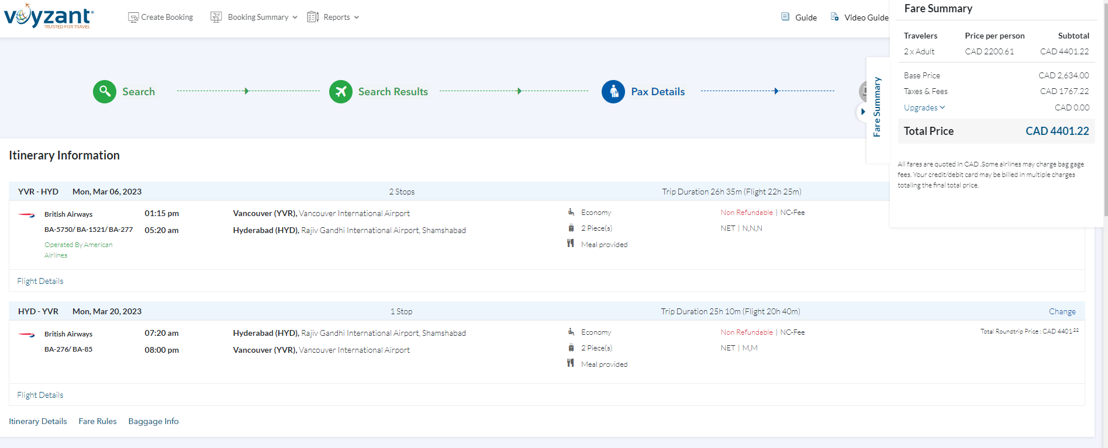Viewport: 1108px width, 448px height.
Task: Switch to the Fare Rules tab
Action: [x=98, y=421]
